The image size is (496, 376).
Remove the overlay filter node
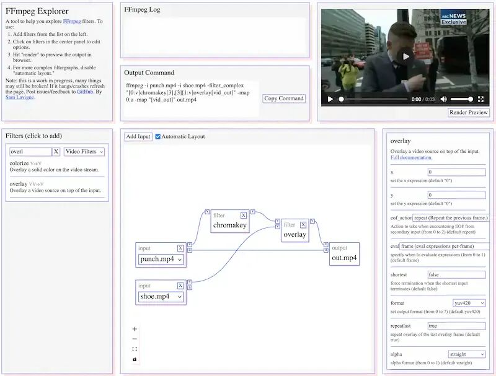click(x=303, y=225)
